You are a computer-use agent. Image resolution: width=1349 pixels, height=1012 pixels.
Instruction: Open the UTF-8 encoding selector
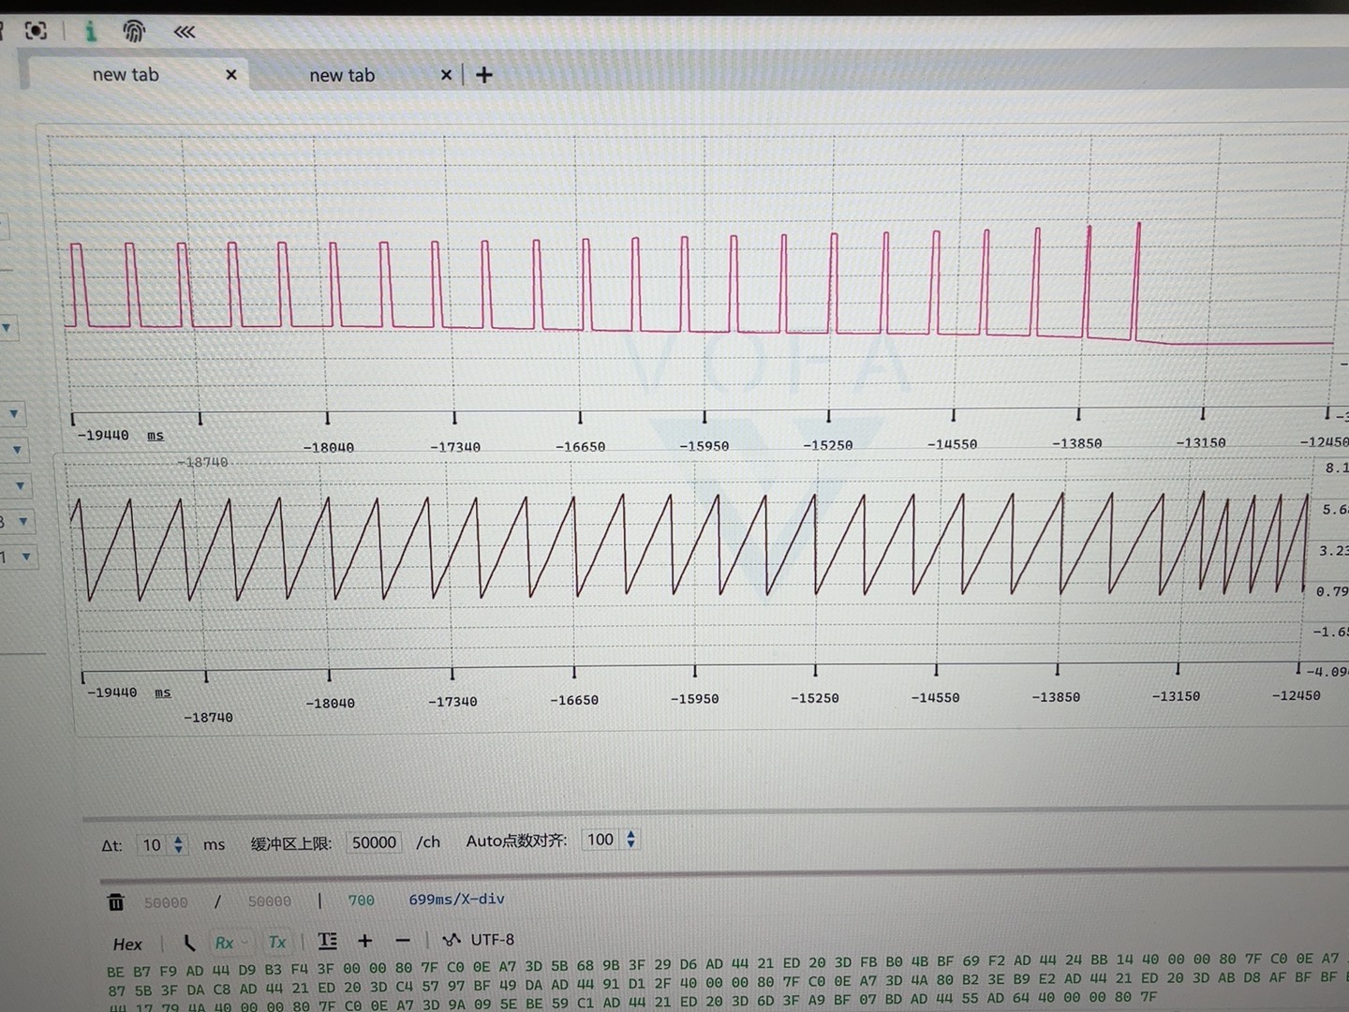click(x=478, y=939)
